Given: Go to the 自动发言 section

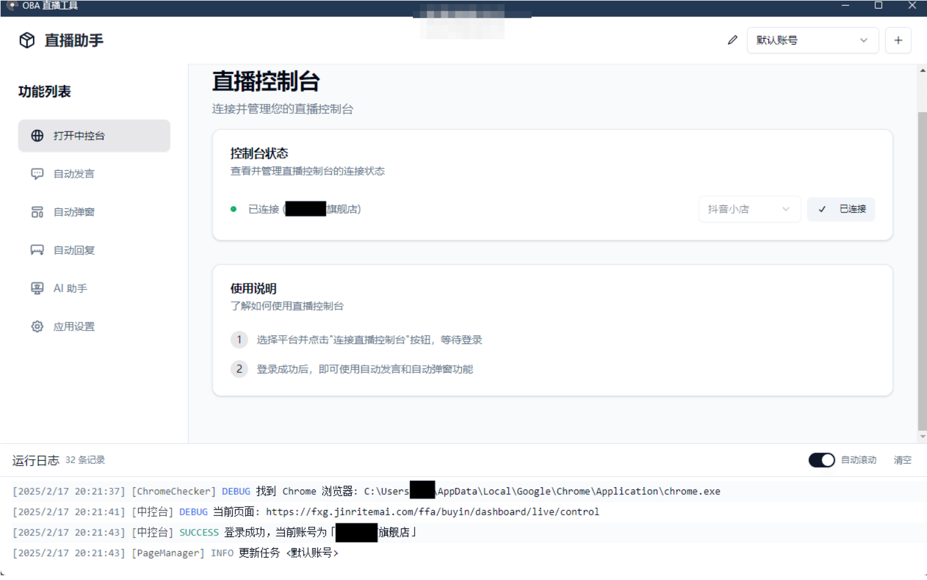Looking at the screenshot, I should point(94,174).
